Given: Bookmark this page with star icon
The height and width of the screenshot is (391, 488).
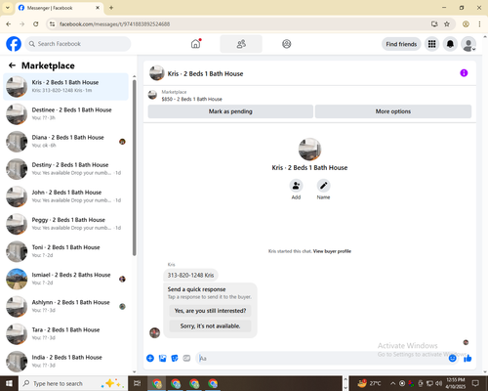Looking at the screenshot, I should pos(447,23).
